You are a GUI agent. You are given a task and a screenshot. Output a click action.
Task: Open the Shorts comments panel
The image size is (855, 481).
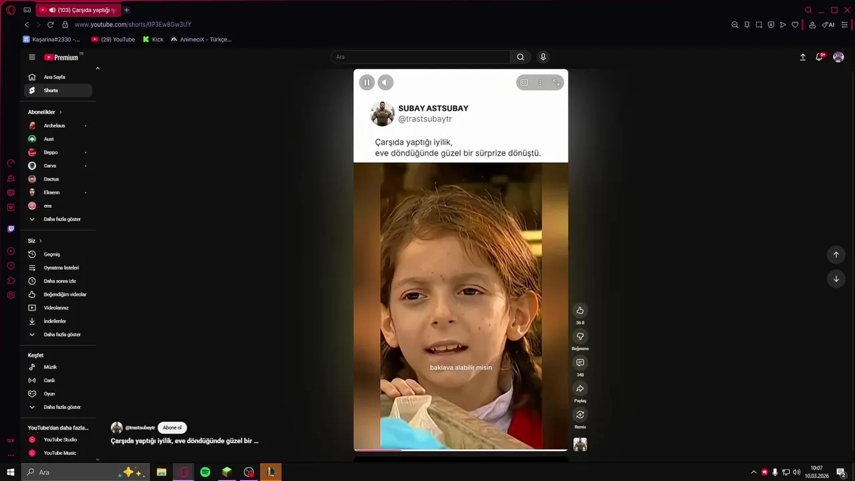580,362
